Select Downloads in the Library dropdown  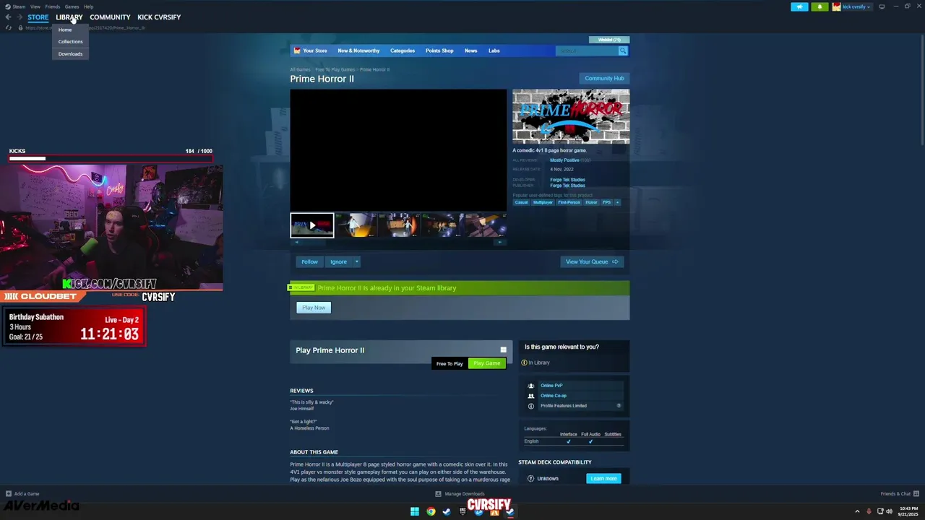coord(70,53)
